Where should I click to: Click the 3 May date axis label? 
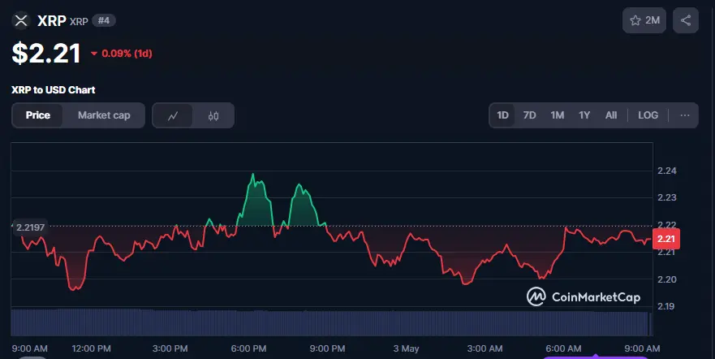pos(406,348)
